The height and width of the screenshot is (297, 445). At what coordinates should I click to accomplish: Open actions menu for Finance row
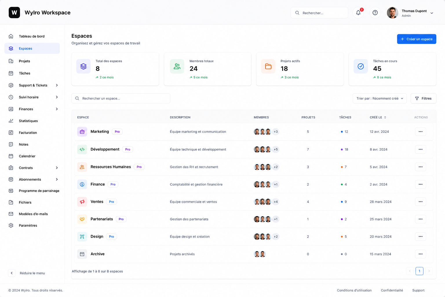tap(420, 184)
